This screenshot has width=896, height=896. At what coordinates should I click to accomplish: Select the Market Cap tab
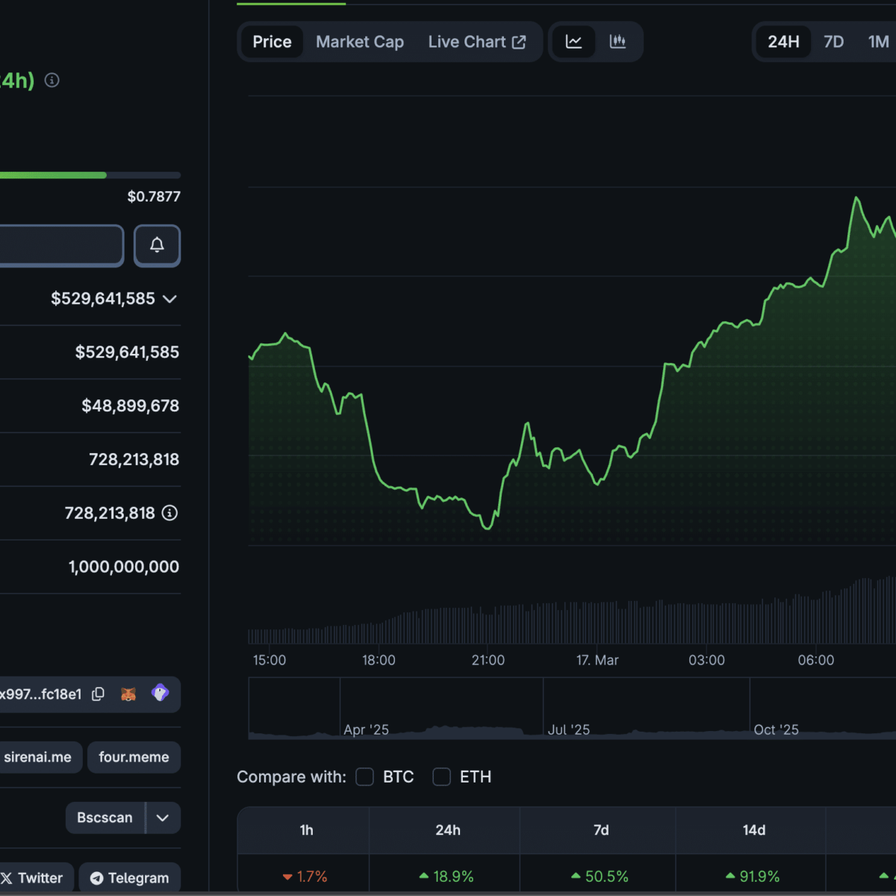click(359, 42)
